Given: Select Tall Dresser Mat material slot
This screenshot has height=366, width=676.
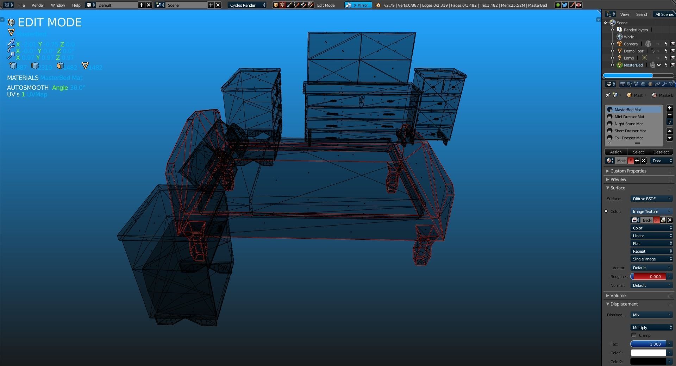Looking at the screenshot, I should [633, 138].
